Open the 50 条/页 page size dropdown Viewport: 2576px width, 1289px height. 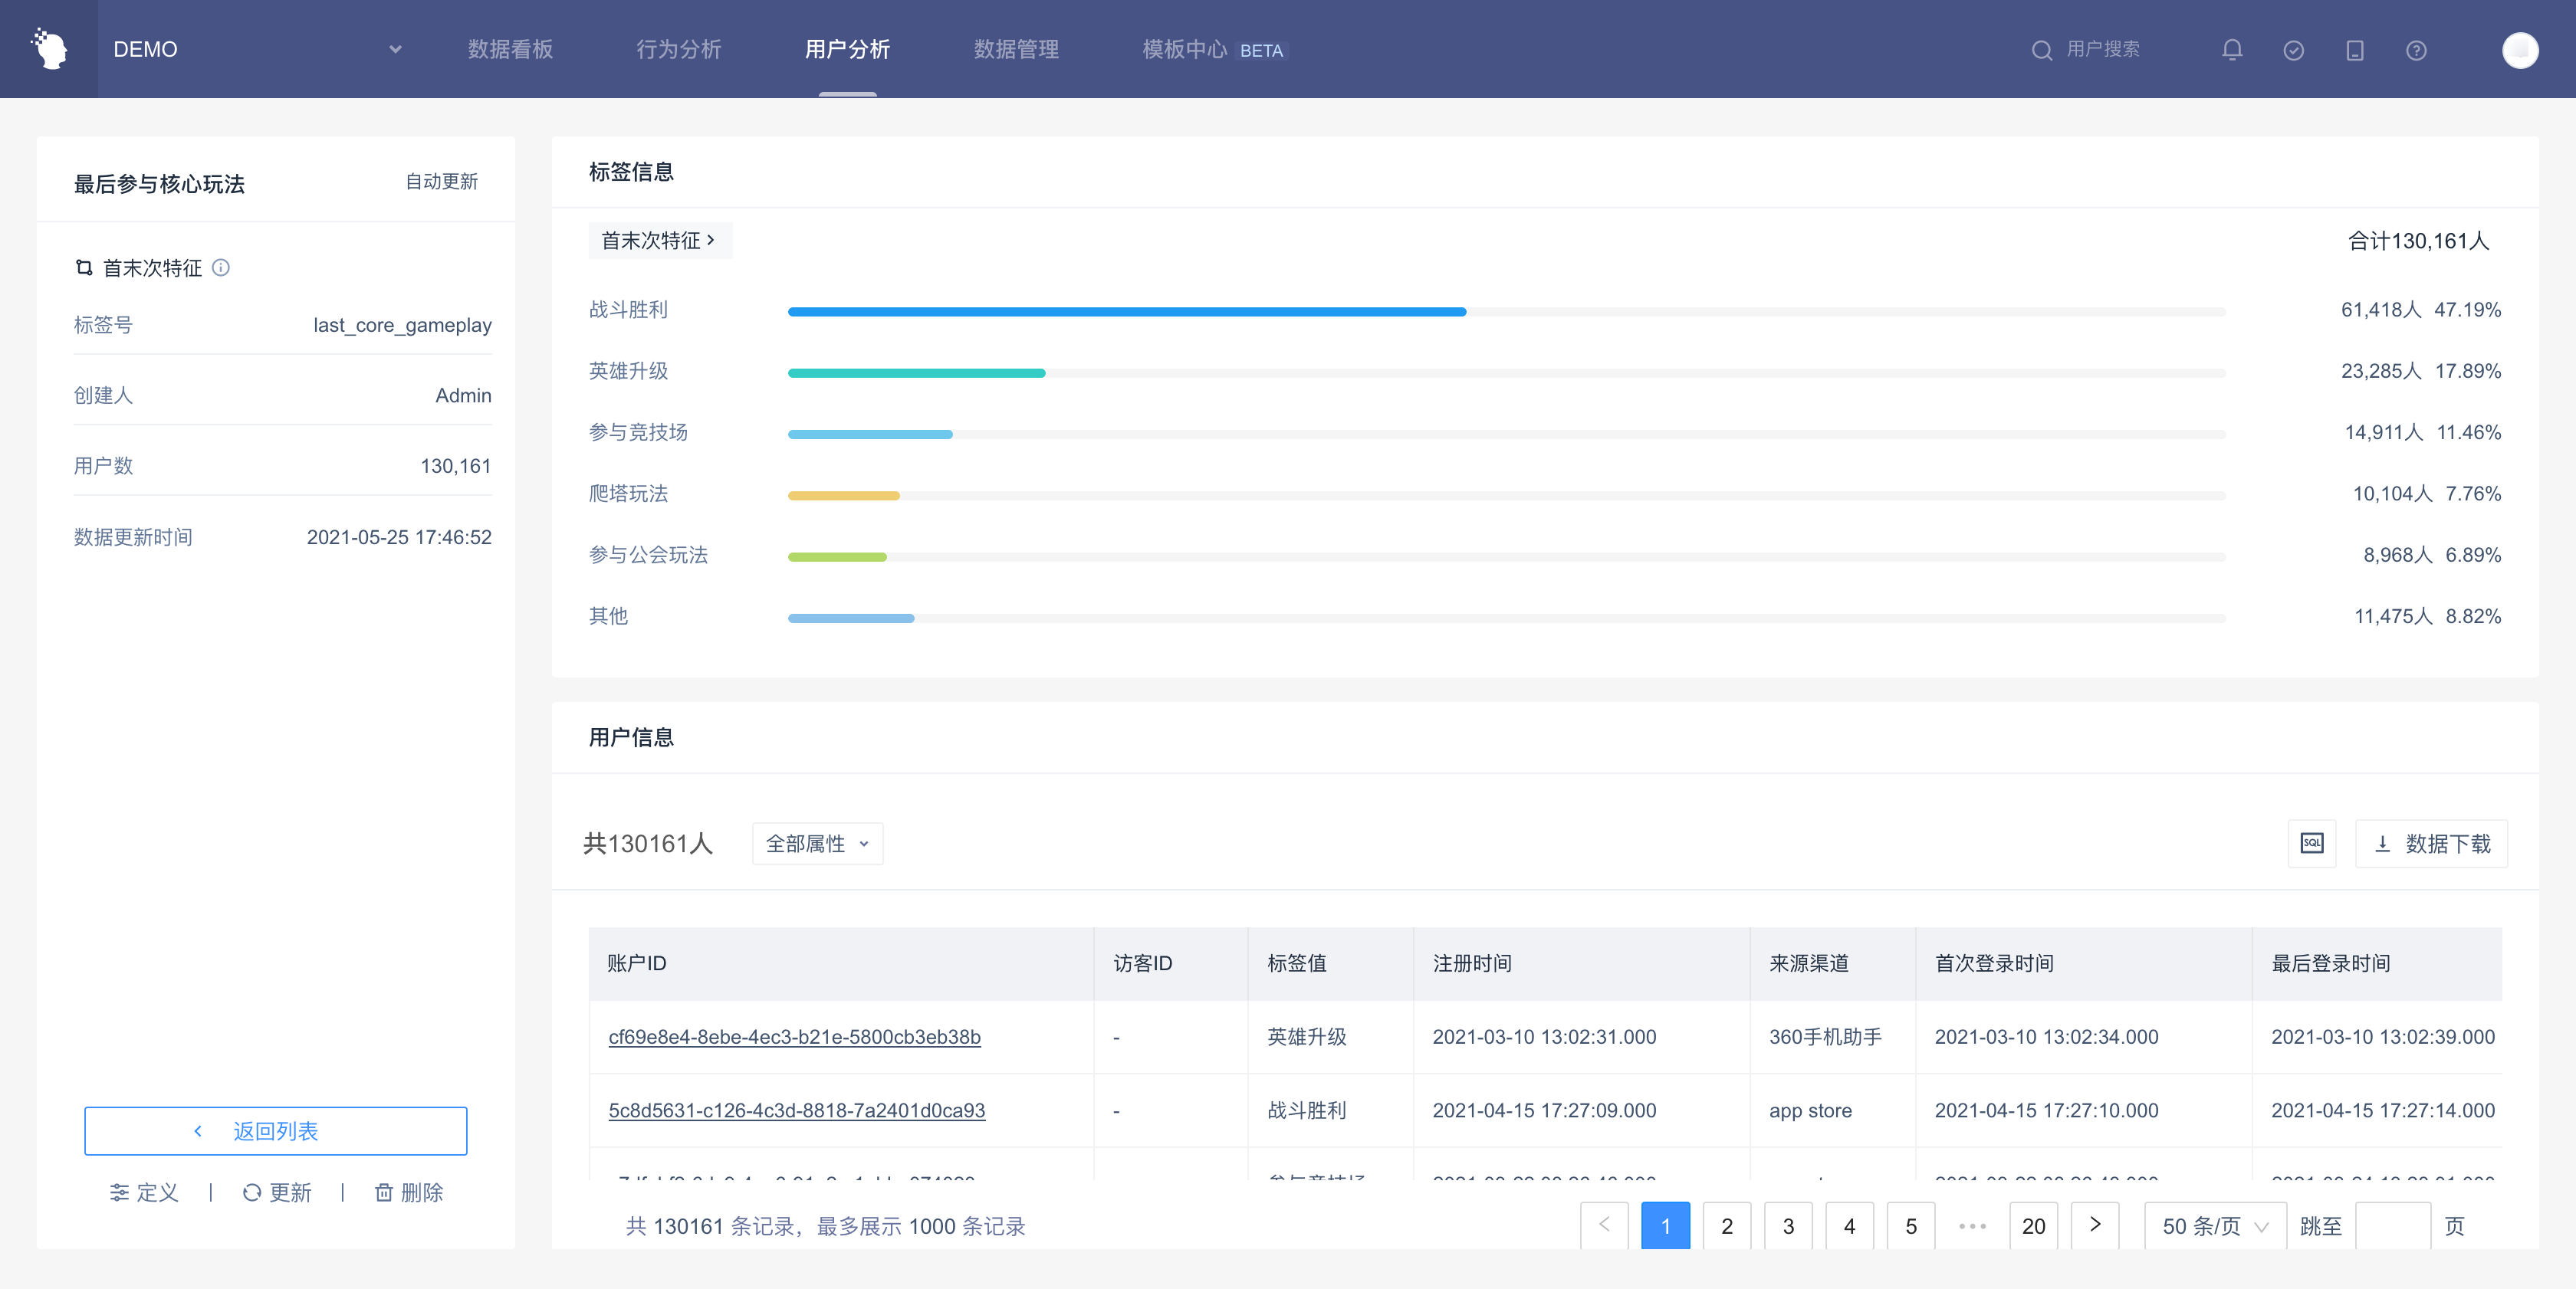tap(2214, 1226)
